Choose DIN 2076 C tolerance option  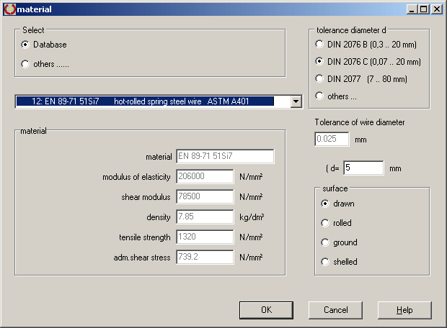[320, 62]
